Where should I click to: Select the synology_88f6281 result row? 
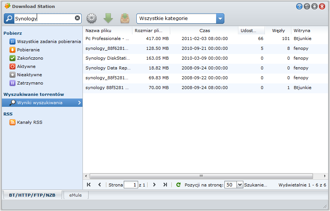click(205, 48)
